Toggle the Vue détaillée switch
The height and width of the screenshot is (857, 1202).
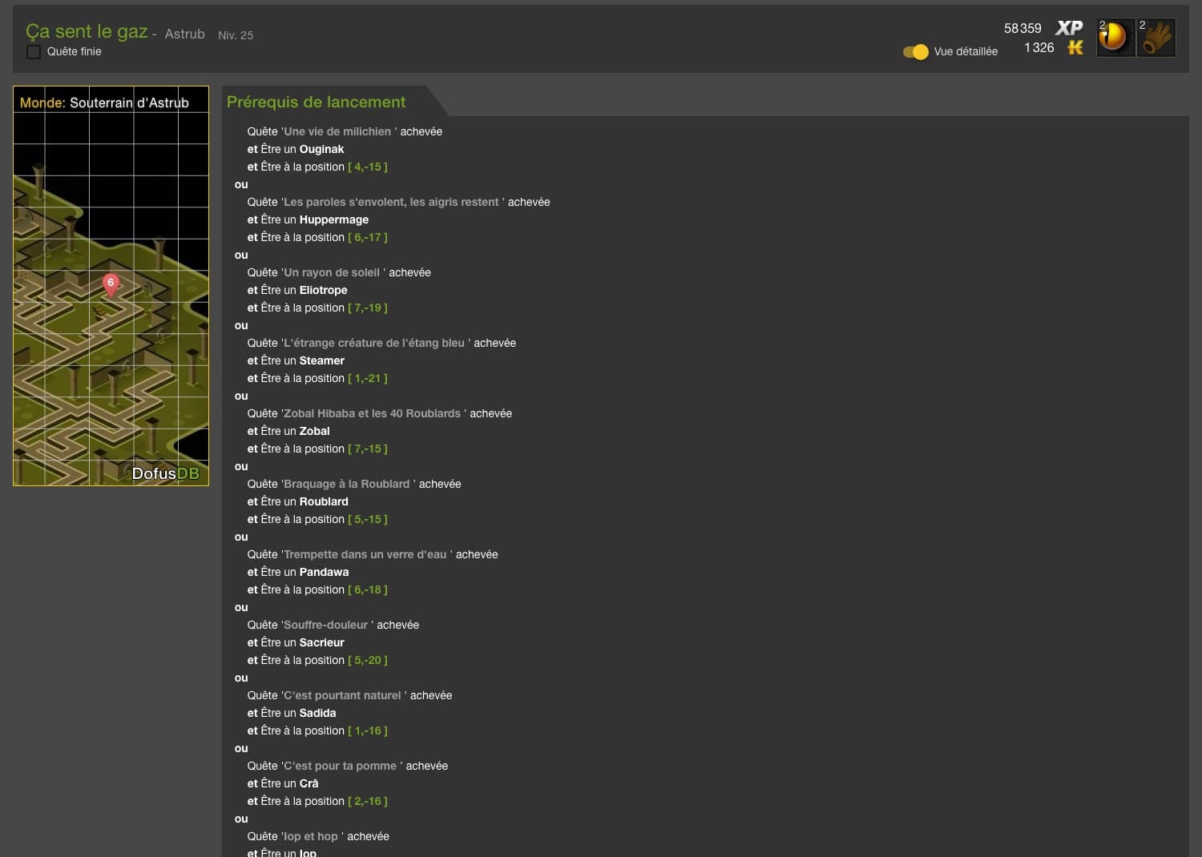(x=915, y=51)
